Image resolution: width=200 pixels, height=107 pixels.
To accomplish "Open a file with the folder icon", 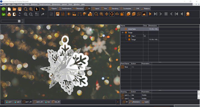I will click(x=14, y=9).
